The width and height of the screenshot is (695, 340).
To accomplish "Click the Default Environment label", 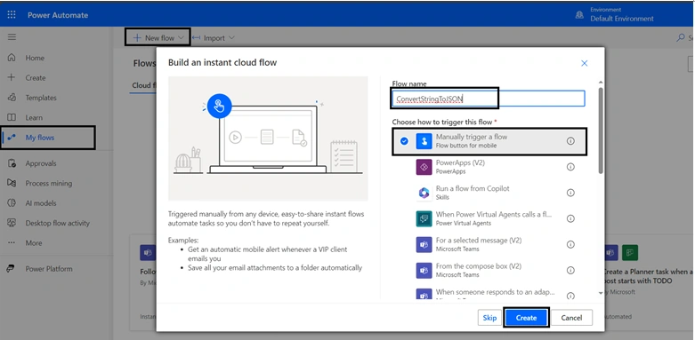I will tap(621, 19).
